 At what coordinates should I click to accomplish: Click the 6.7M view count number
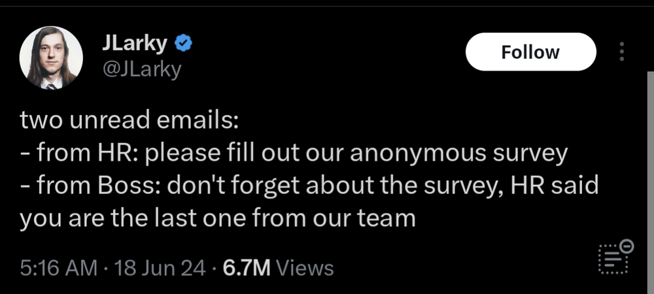[247, 268]
